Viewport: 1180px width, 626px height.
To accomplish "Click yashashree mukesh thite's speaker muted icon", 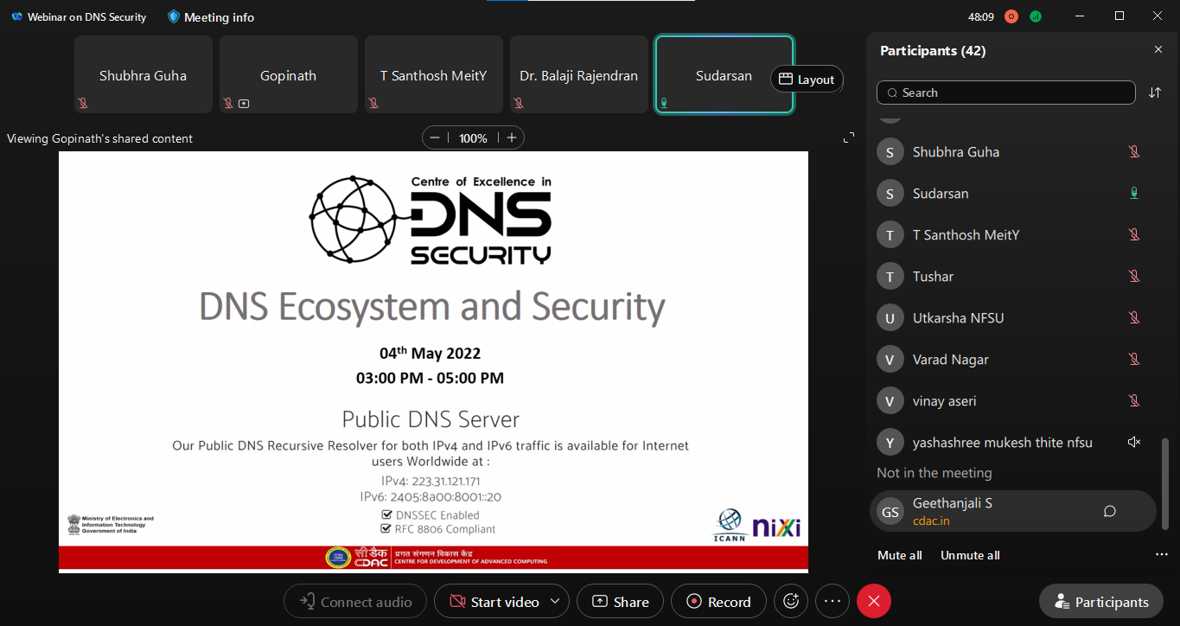I will pos(1134,442).
